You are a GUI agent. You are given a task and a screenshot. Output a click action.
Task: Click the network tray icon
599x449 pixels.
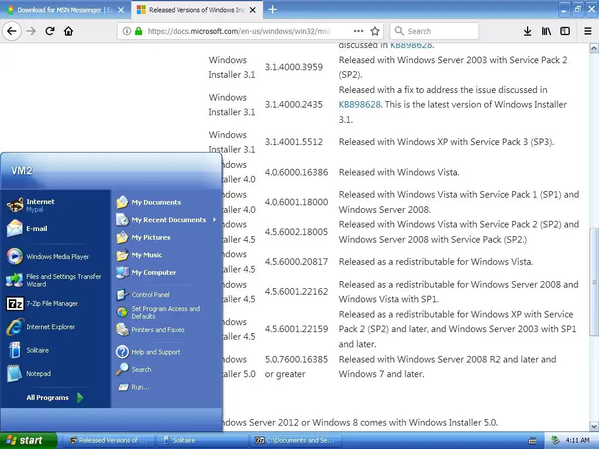[556, 440]
